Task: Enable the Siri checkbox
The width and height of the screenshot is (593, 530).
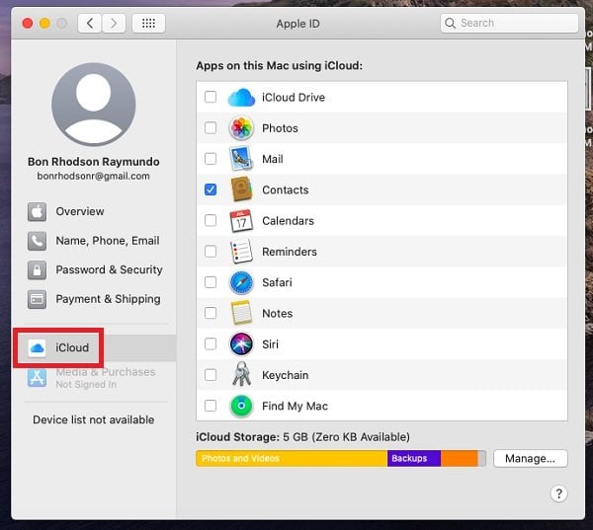Action: 211,343
